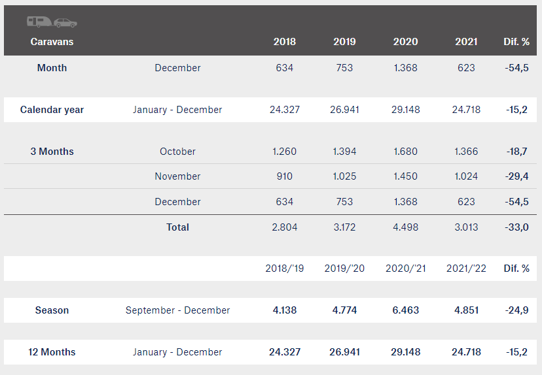Select 634 in the 3 Months December row
The image size is (542, 375).
point(285,202)
